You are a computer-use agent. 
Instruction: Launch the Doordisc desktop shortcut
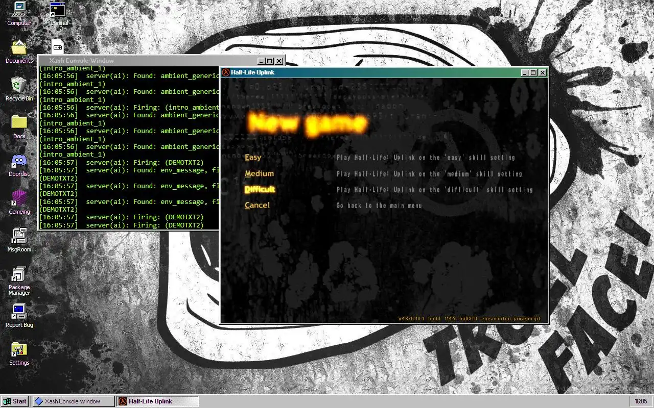pos(19,165)
